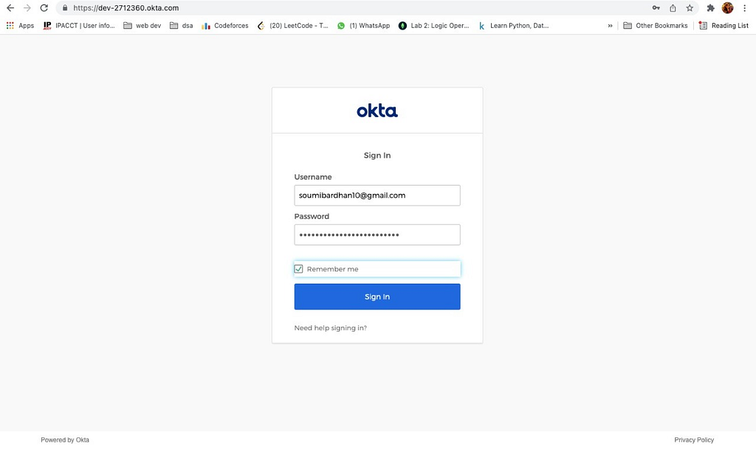Open the Extensions puzzle icon
Screen dimensions: 756x449
[x=710, y=7]
